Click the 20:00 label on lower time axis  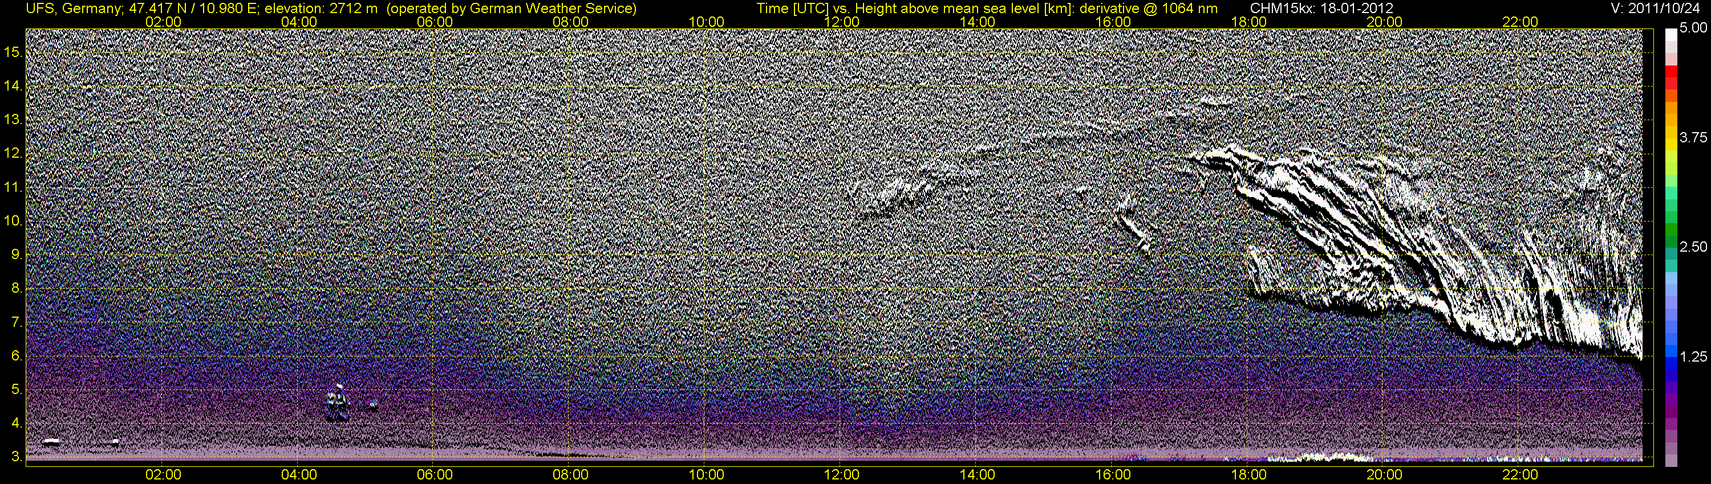pos(1384,475)
